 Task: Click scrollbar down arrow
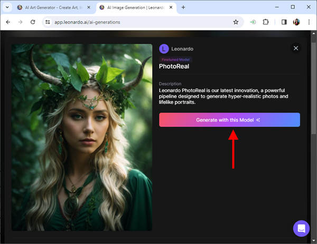[x=313, y=240]
